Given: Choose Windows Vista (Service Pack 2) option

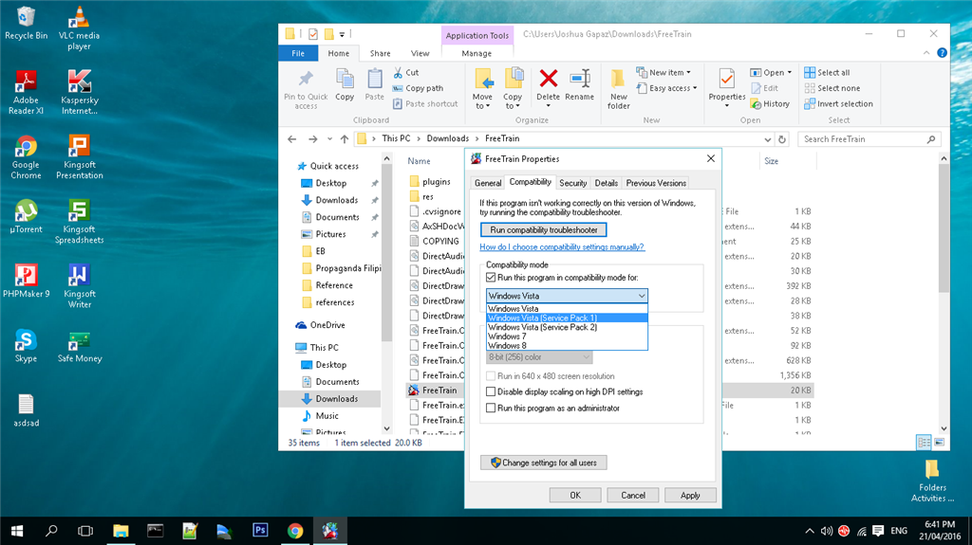Looking at the screenshot, I should point(567,327).
